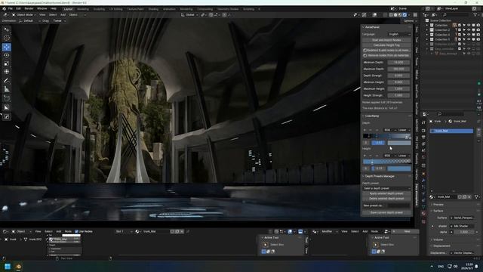Viewport: 483px width, 272px height.
Task: Click the Depth ramp stop color swatch
Action: [399, 143]
